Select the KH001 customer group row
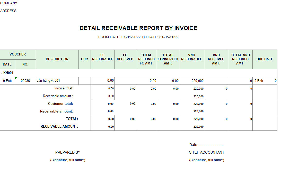This screenshot has width=281, height=178. tap(138, 73)
